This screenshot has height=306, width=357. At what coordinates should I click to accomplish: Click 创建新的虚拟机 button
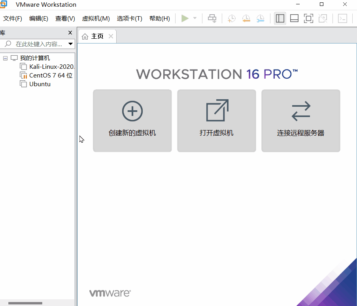[132, 121]
